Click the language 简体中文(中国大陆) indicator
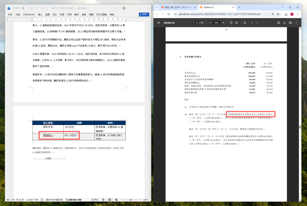307x206 pixels. (54, 200)
